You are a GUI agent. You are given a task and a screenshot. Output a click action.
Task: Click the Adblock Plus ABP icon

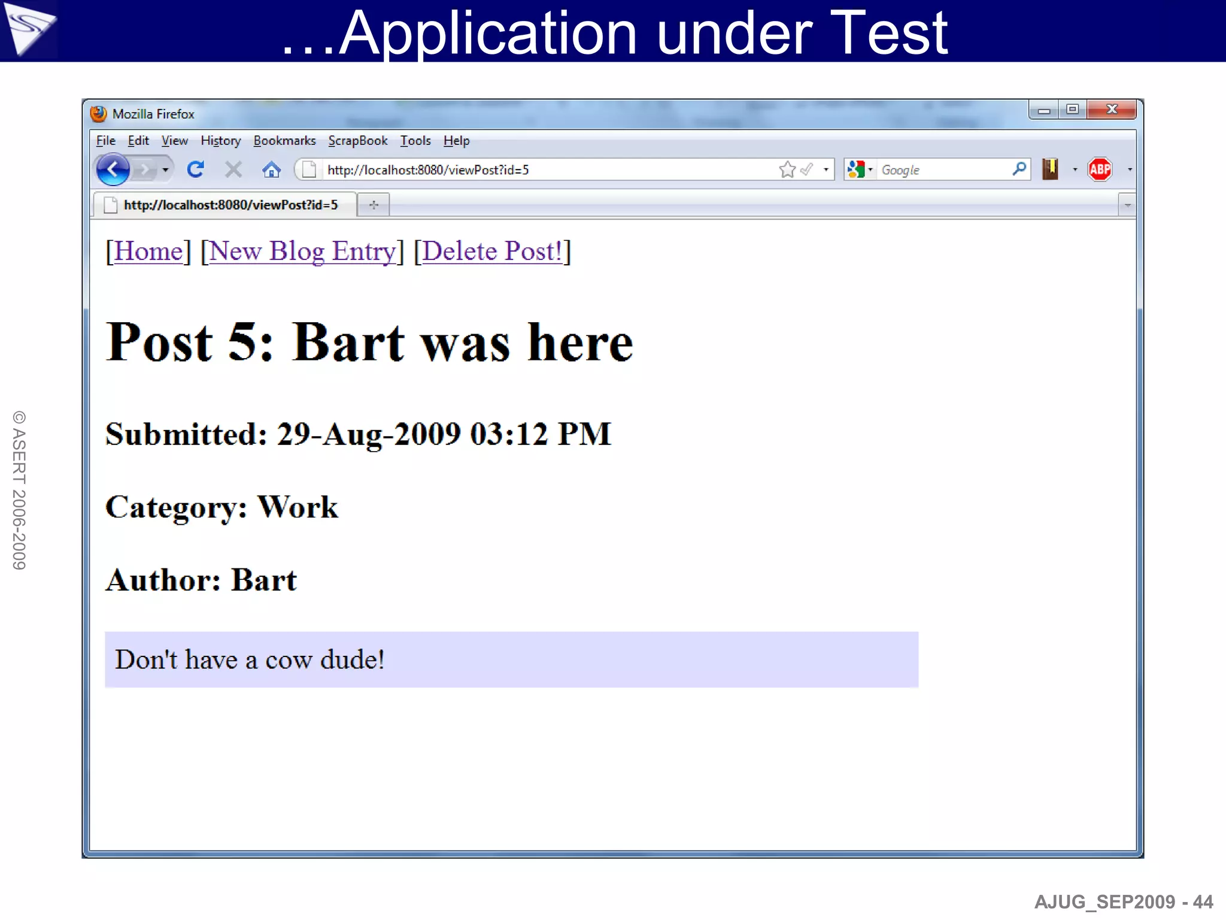point(1100,170)
